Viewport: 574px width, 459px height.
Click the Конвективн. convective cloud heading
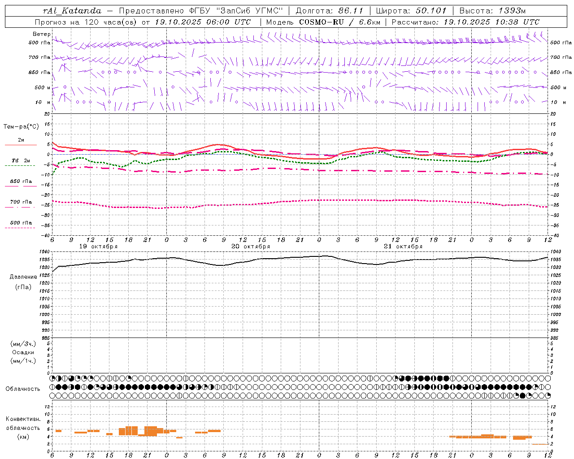coord(23,419)
